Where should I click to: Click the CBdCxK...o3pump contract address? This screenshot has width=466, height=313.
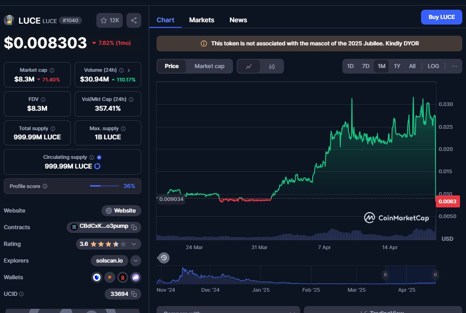pos(104,226)
